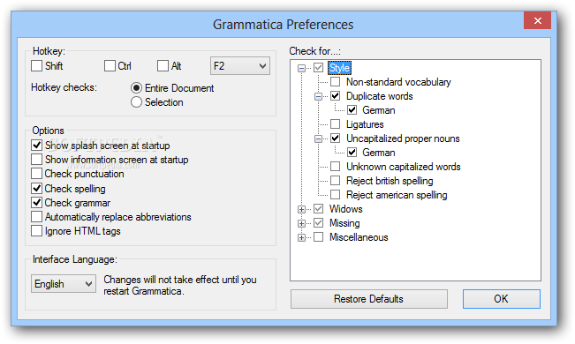Uncheck German under Duplicate words
575x344 pixels.
352,110
